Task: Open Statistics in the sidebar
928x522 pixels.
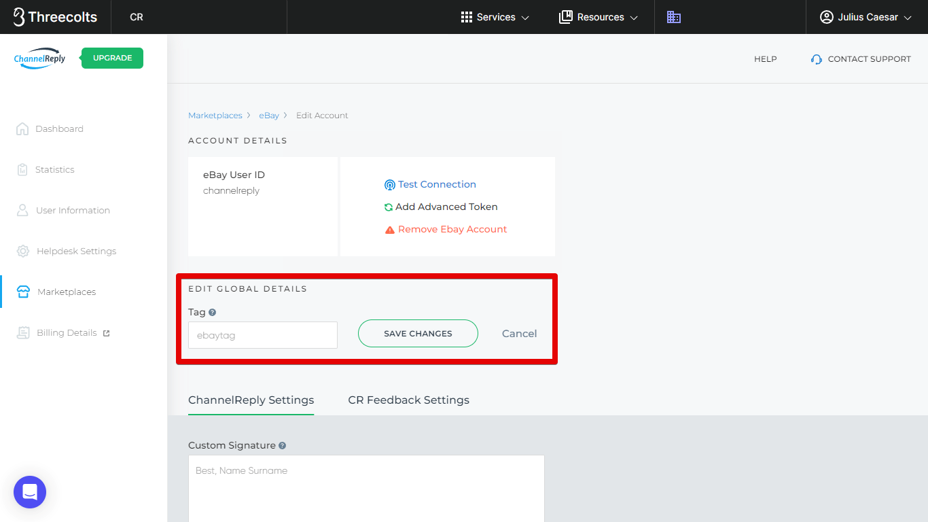Action: [x=45, y=169]
